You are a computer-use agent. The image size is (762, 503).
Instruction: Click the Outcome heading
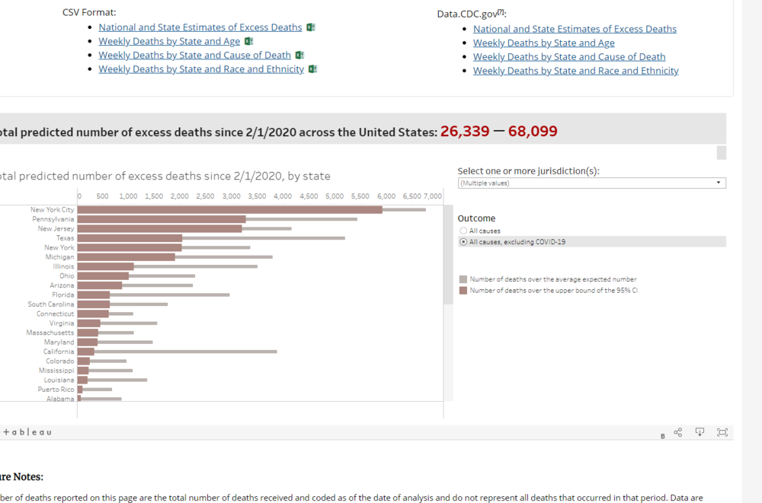click(x=476, y=218)
